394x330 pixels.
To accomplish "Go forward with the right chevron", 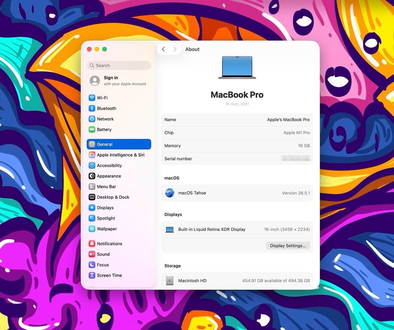I will (x=175, y=49).
